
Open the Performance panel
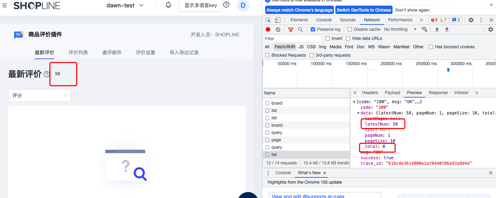[x=400, y=20]
